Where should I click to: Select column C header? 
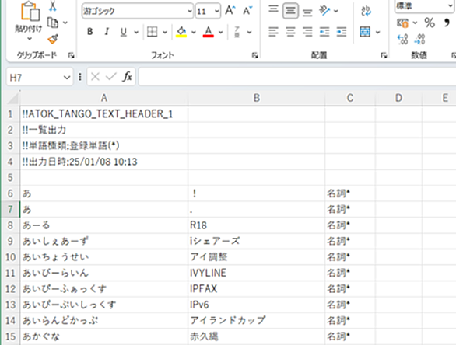coord(350,98)
